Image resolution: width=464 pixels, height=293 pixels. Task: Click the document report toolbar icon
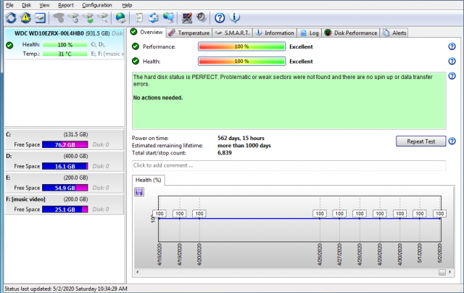click(x=139, y=17)
